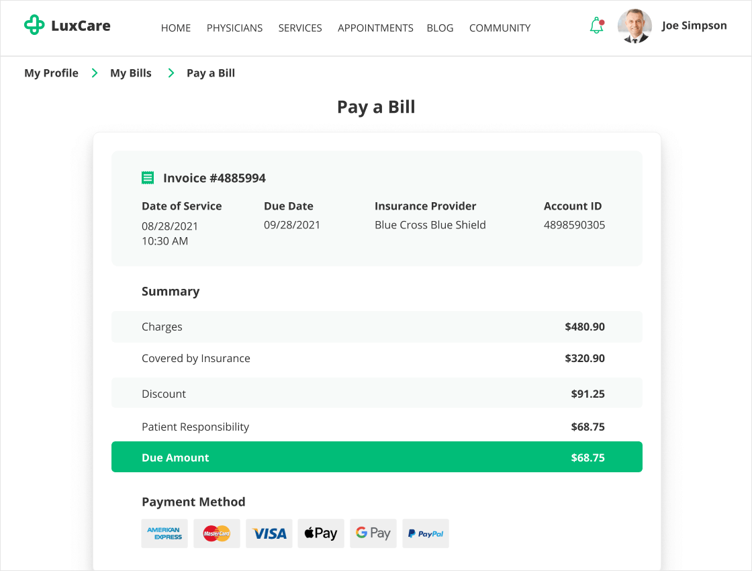This screenshot has height=571, width=752.
Task: Click the green Due Amount row
Action: coord(377,457)
